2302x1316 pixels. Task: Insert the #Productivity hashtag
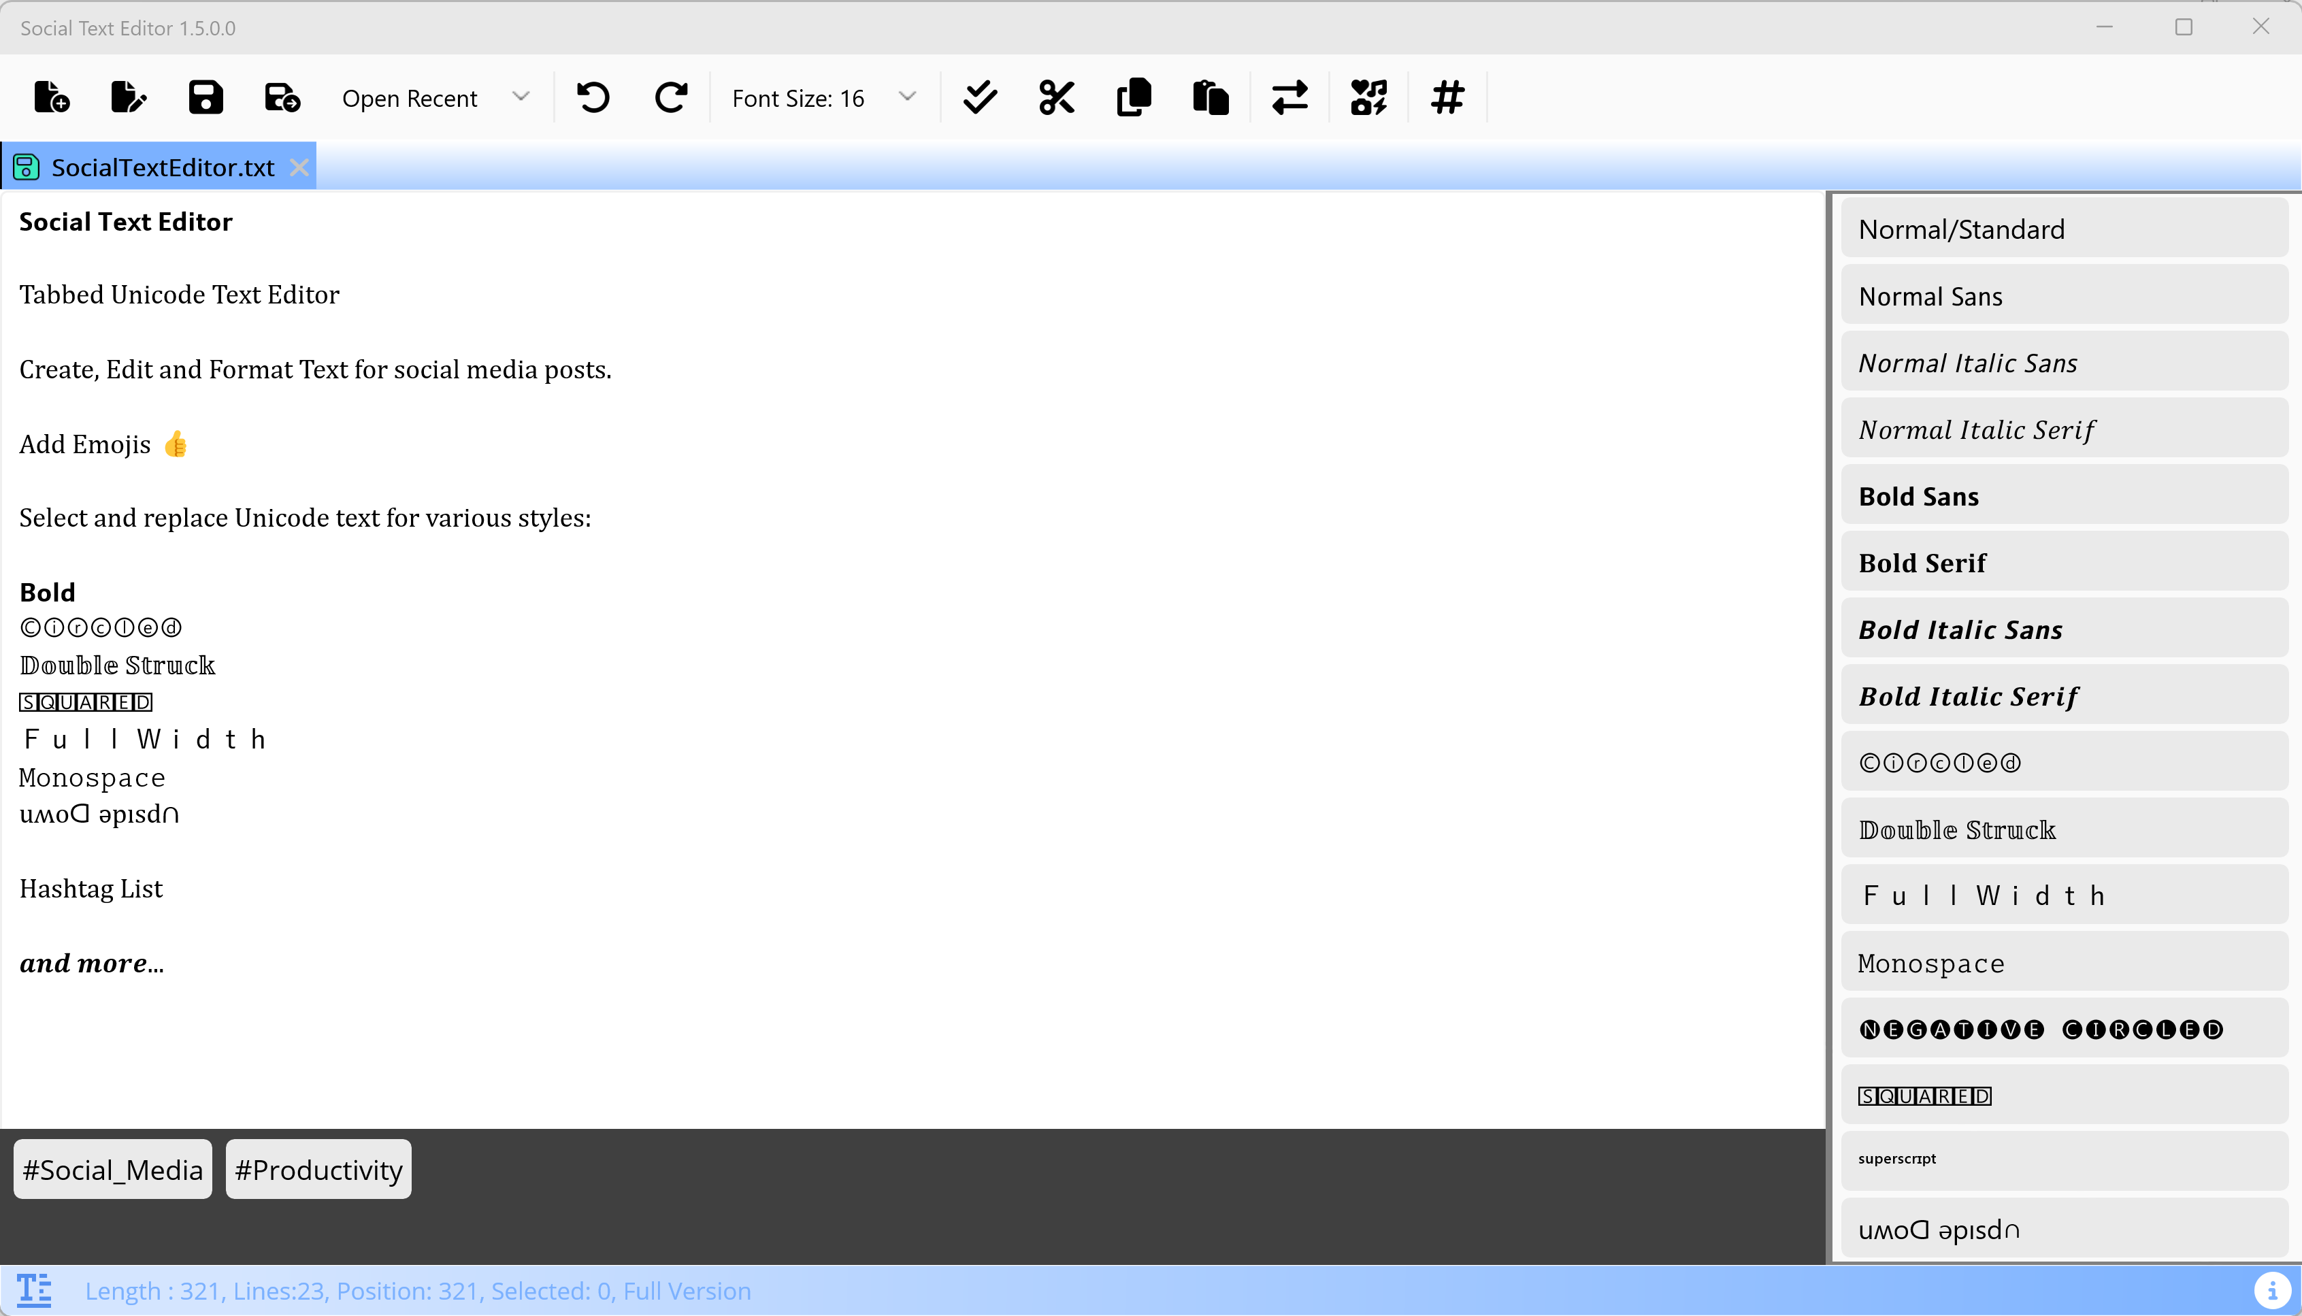pyautogui.click(x=318, y=1168)
